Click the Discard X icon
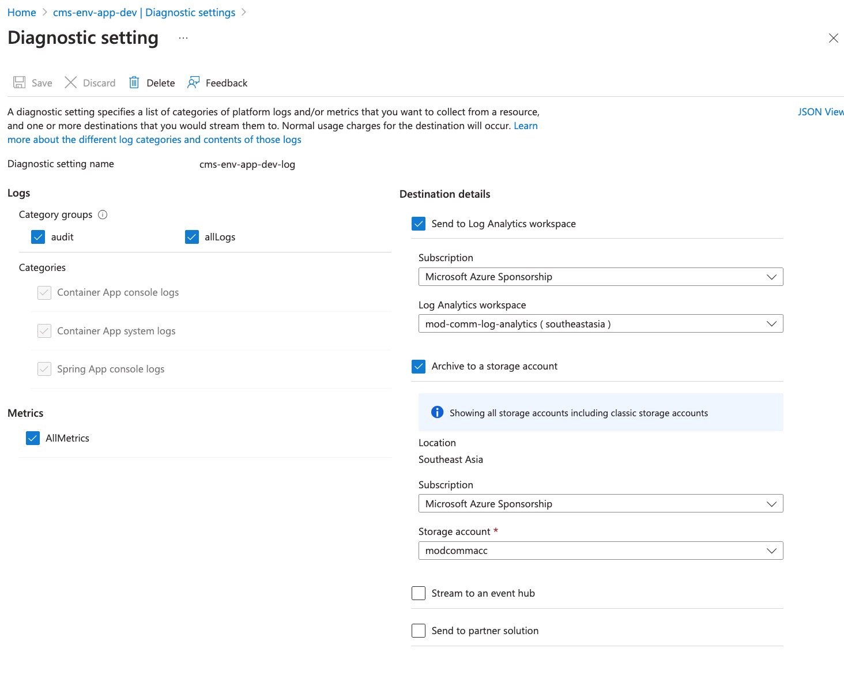The image size is (844, 686). click(x=71, y=82)
